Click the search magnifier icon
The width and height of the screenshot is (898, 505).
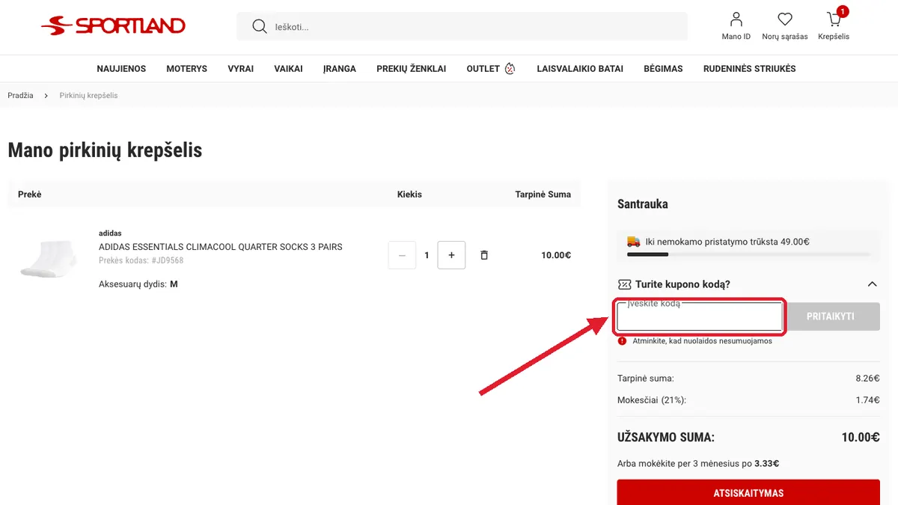(260, 27)
